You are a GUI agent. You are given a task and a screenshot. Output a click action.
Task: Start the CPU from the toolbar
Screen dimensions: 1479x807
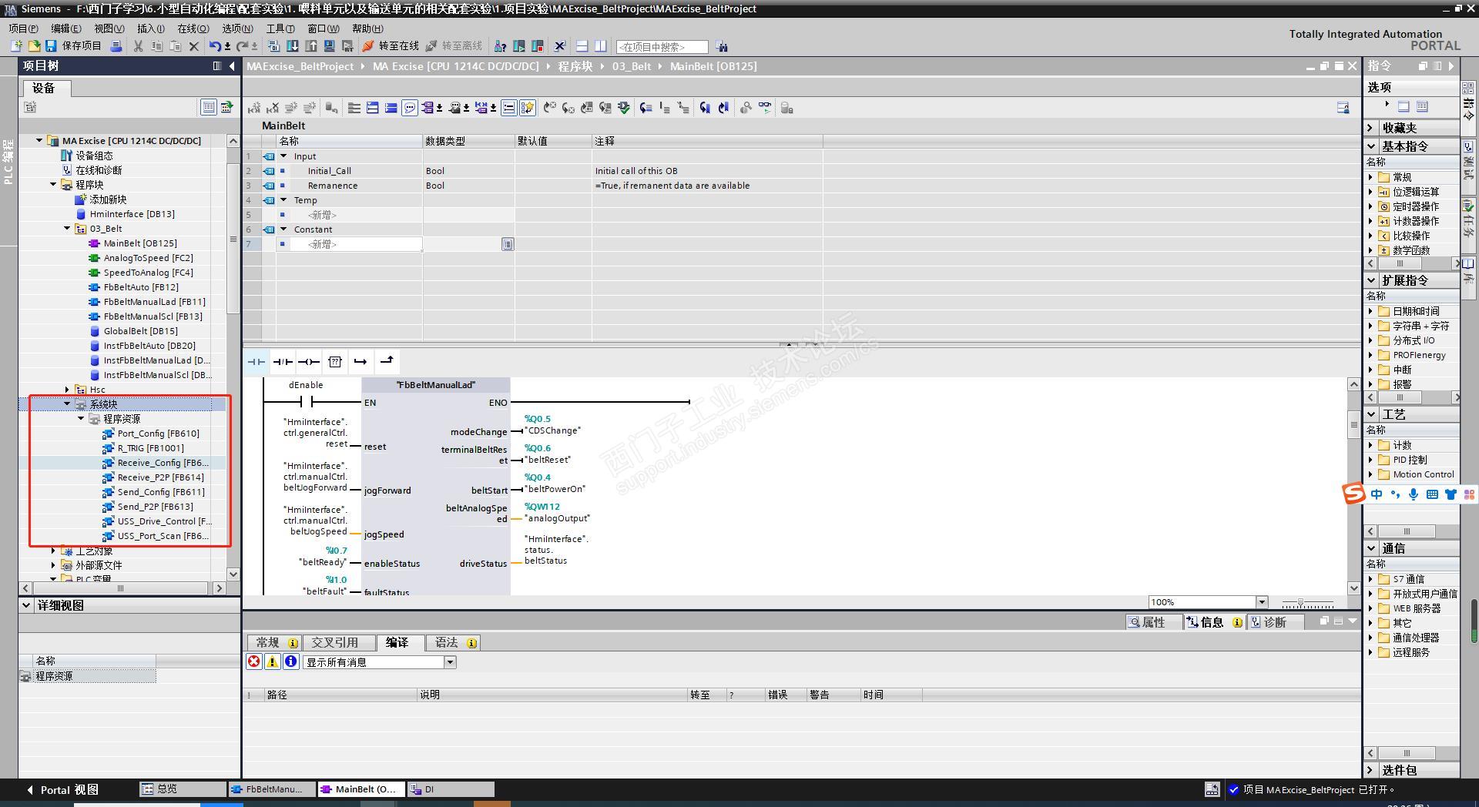point(519,46)
